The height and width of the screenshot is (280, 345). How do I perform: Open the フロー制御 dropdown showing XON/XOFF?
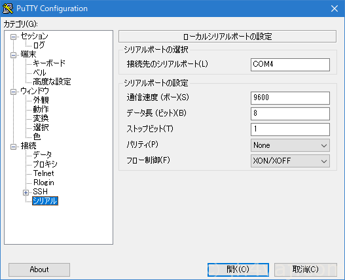[290, 161]
